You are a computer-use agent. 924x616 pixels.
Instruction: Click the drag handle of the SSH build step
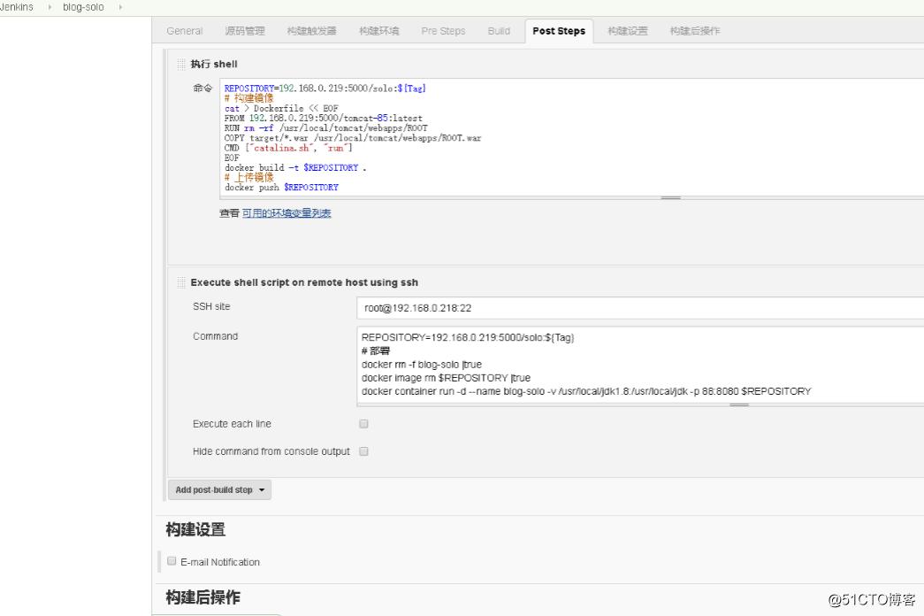[x=180, y=281]
